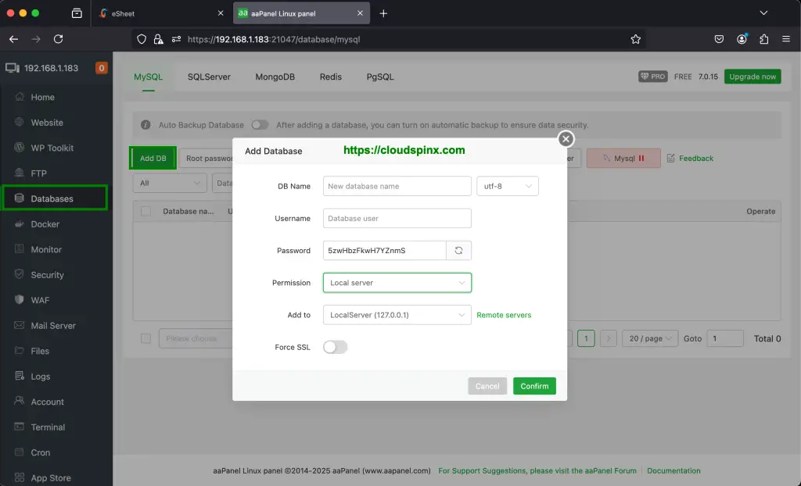The width and height of the screenshot is (801, 486).
Task: Turn on Auto Backup Database switch
Action: pyautogui.click(x=259, y=125)
